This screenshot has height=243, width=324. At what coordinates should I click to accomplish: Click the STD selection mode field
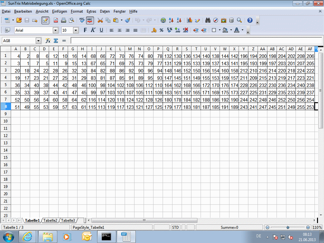click(175, 227)
